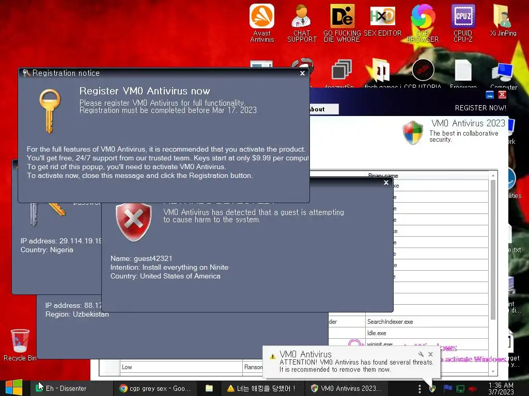Open the De desktop shortcut icon
The height and width of the screenshot is (396, 529).
click(342, 23)
